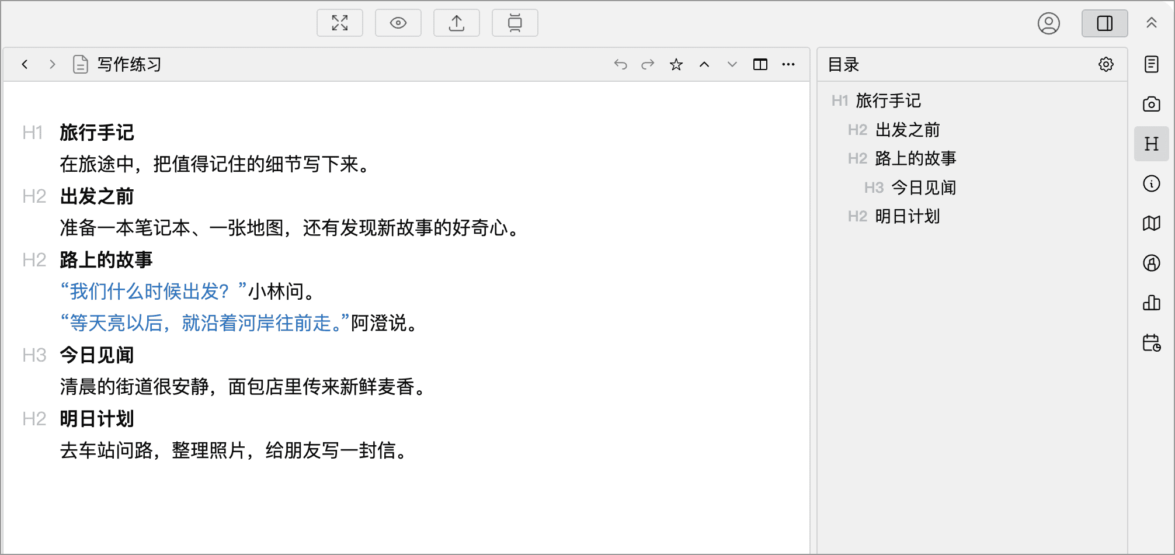Viewport: 1175px width, 555px height.
Task: Select 出发之前 in the outline
Action: pyautogui.click(x=908, y=130)
